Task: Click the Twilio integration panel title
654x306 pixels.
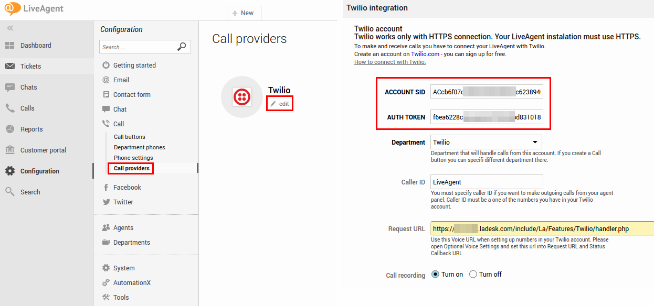Action: tap(377, 8)
